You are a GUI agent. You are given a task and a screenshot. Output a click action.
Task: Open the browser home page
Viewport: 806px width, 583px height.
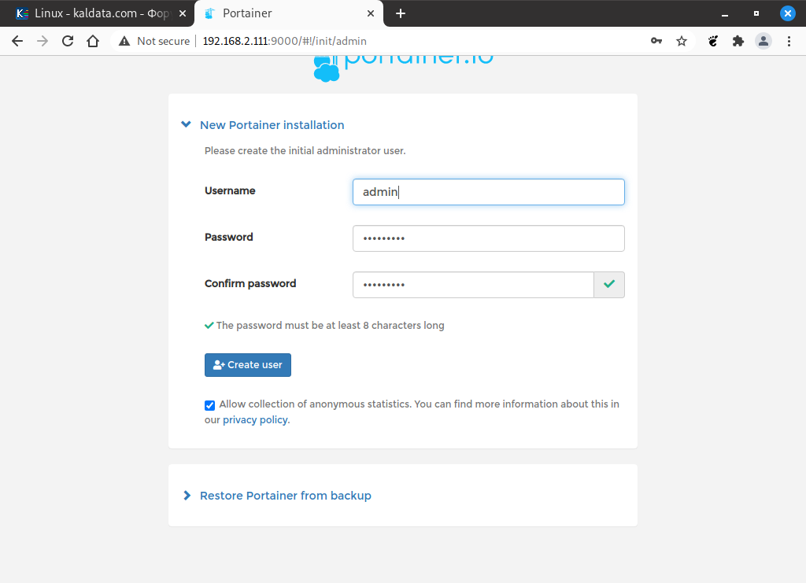[x=93, y=41]
